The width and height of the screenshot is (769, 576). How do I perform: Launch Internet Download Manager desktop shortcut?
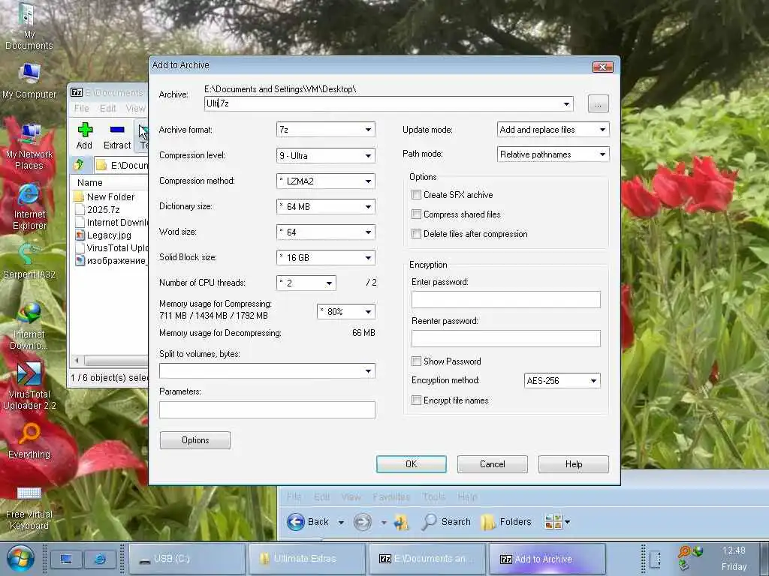click(29, 327)
